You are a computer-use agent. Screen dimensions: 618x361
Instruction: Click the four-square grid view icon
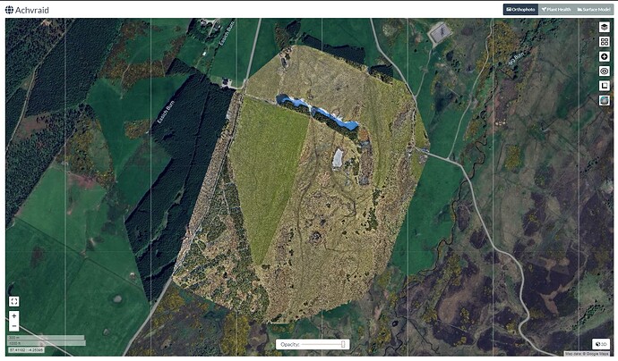click(x=605, y=42)
